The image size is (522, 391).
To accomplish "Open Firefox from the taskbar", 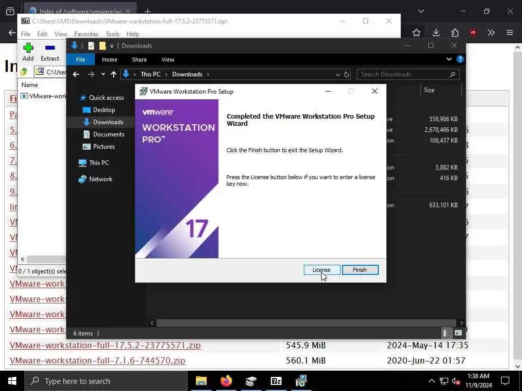I will coord(226,381).
